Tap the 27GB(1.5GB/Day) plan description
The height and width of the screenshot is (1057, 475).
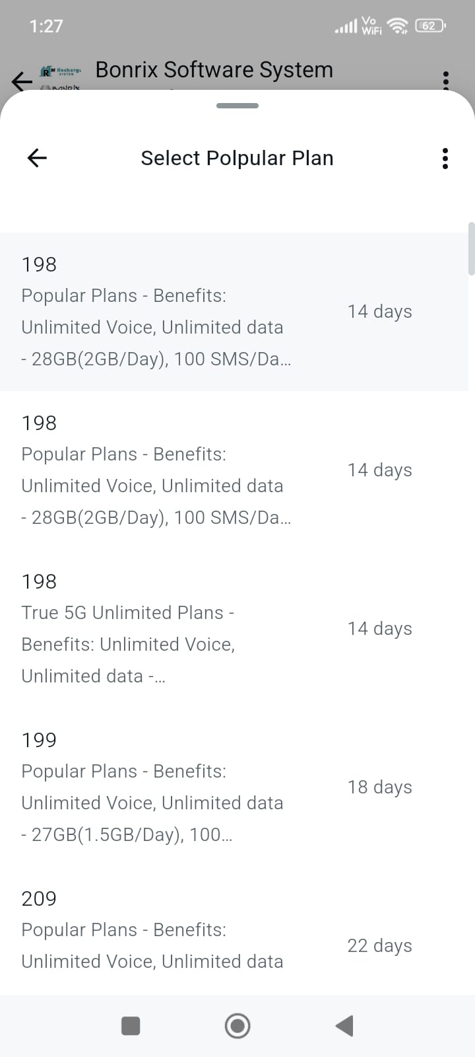(127, 834)
